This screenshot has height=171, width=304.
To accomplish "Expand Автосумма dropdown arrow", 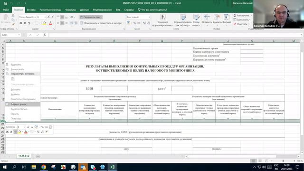I will point(251,16).
